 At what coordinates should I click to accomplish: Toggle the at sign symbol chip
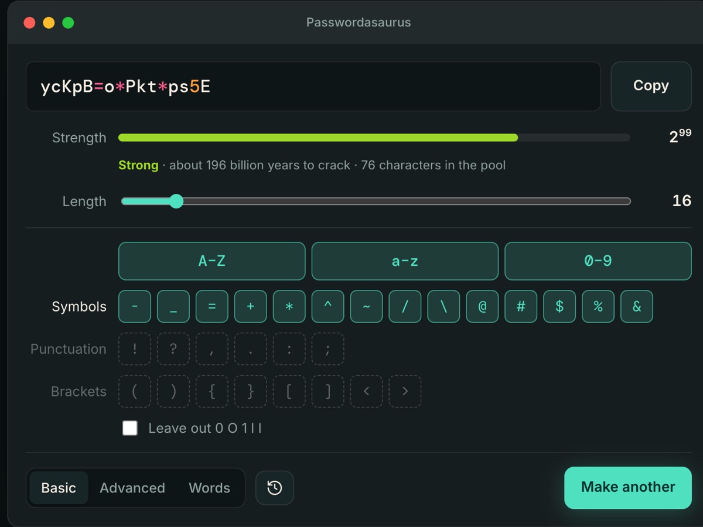click(x=483, y=306)
